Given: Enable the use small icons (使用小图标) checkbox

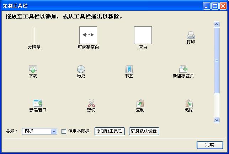Looking at the screenshot, I should coord(64,131).
